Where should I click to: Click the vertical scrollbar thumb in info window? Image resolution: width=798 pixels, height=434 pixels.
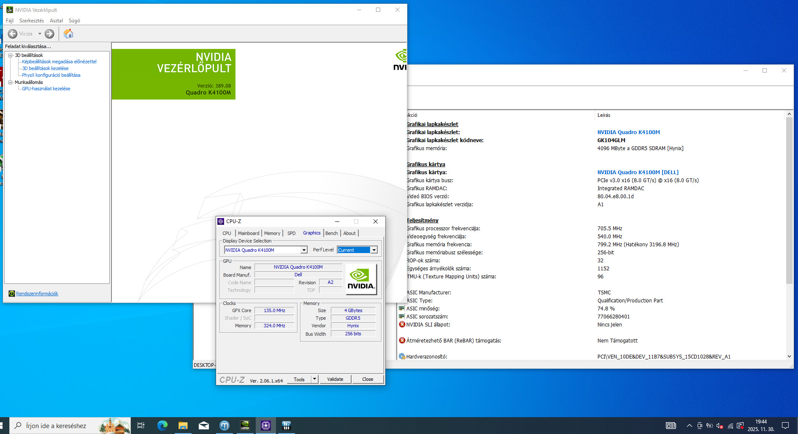point(789,201)
